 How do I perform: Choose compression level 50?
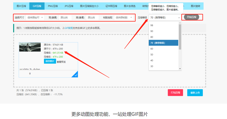[163, 54]
